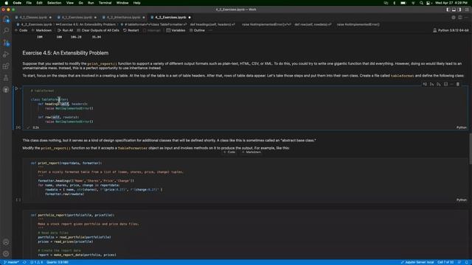Change language of the print_report cell
This screenshot has height=265, width=472.
coord(461,199)
